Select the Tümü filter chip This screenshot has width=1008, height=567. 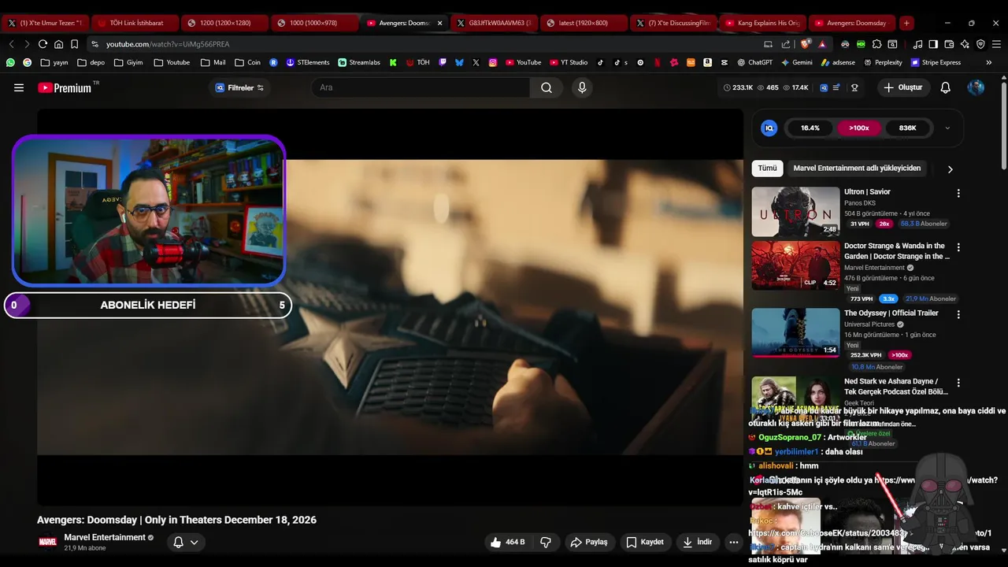(x=767, y=169)
